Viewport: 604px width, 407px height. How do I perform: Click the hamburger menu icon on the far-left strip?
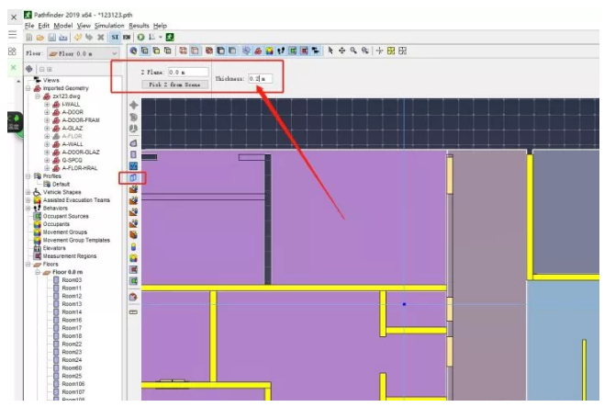(12, 34)
